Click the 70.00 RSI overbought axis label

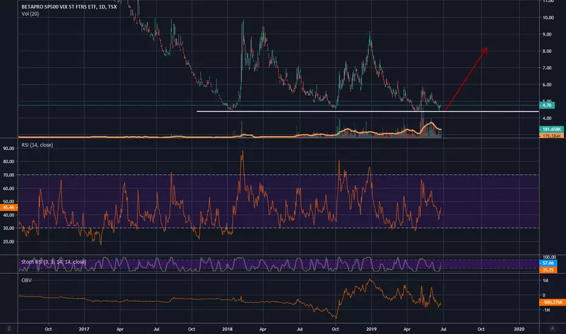[9, 175]
